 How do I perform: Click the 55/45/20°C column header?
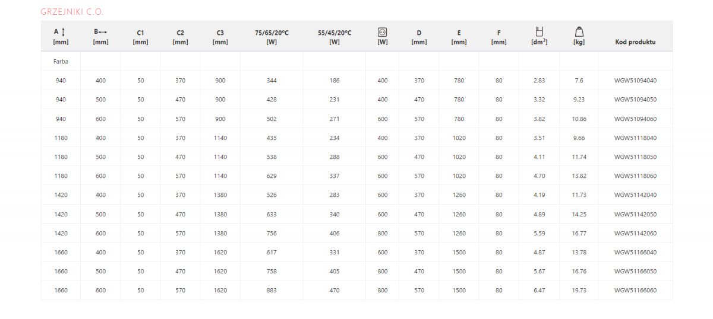[x=335, y=37]
